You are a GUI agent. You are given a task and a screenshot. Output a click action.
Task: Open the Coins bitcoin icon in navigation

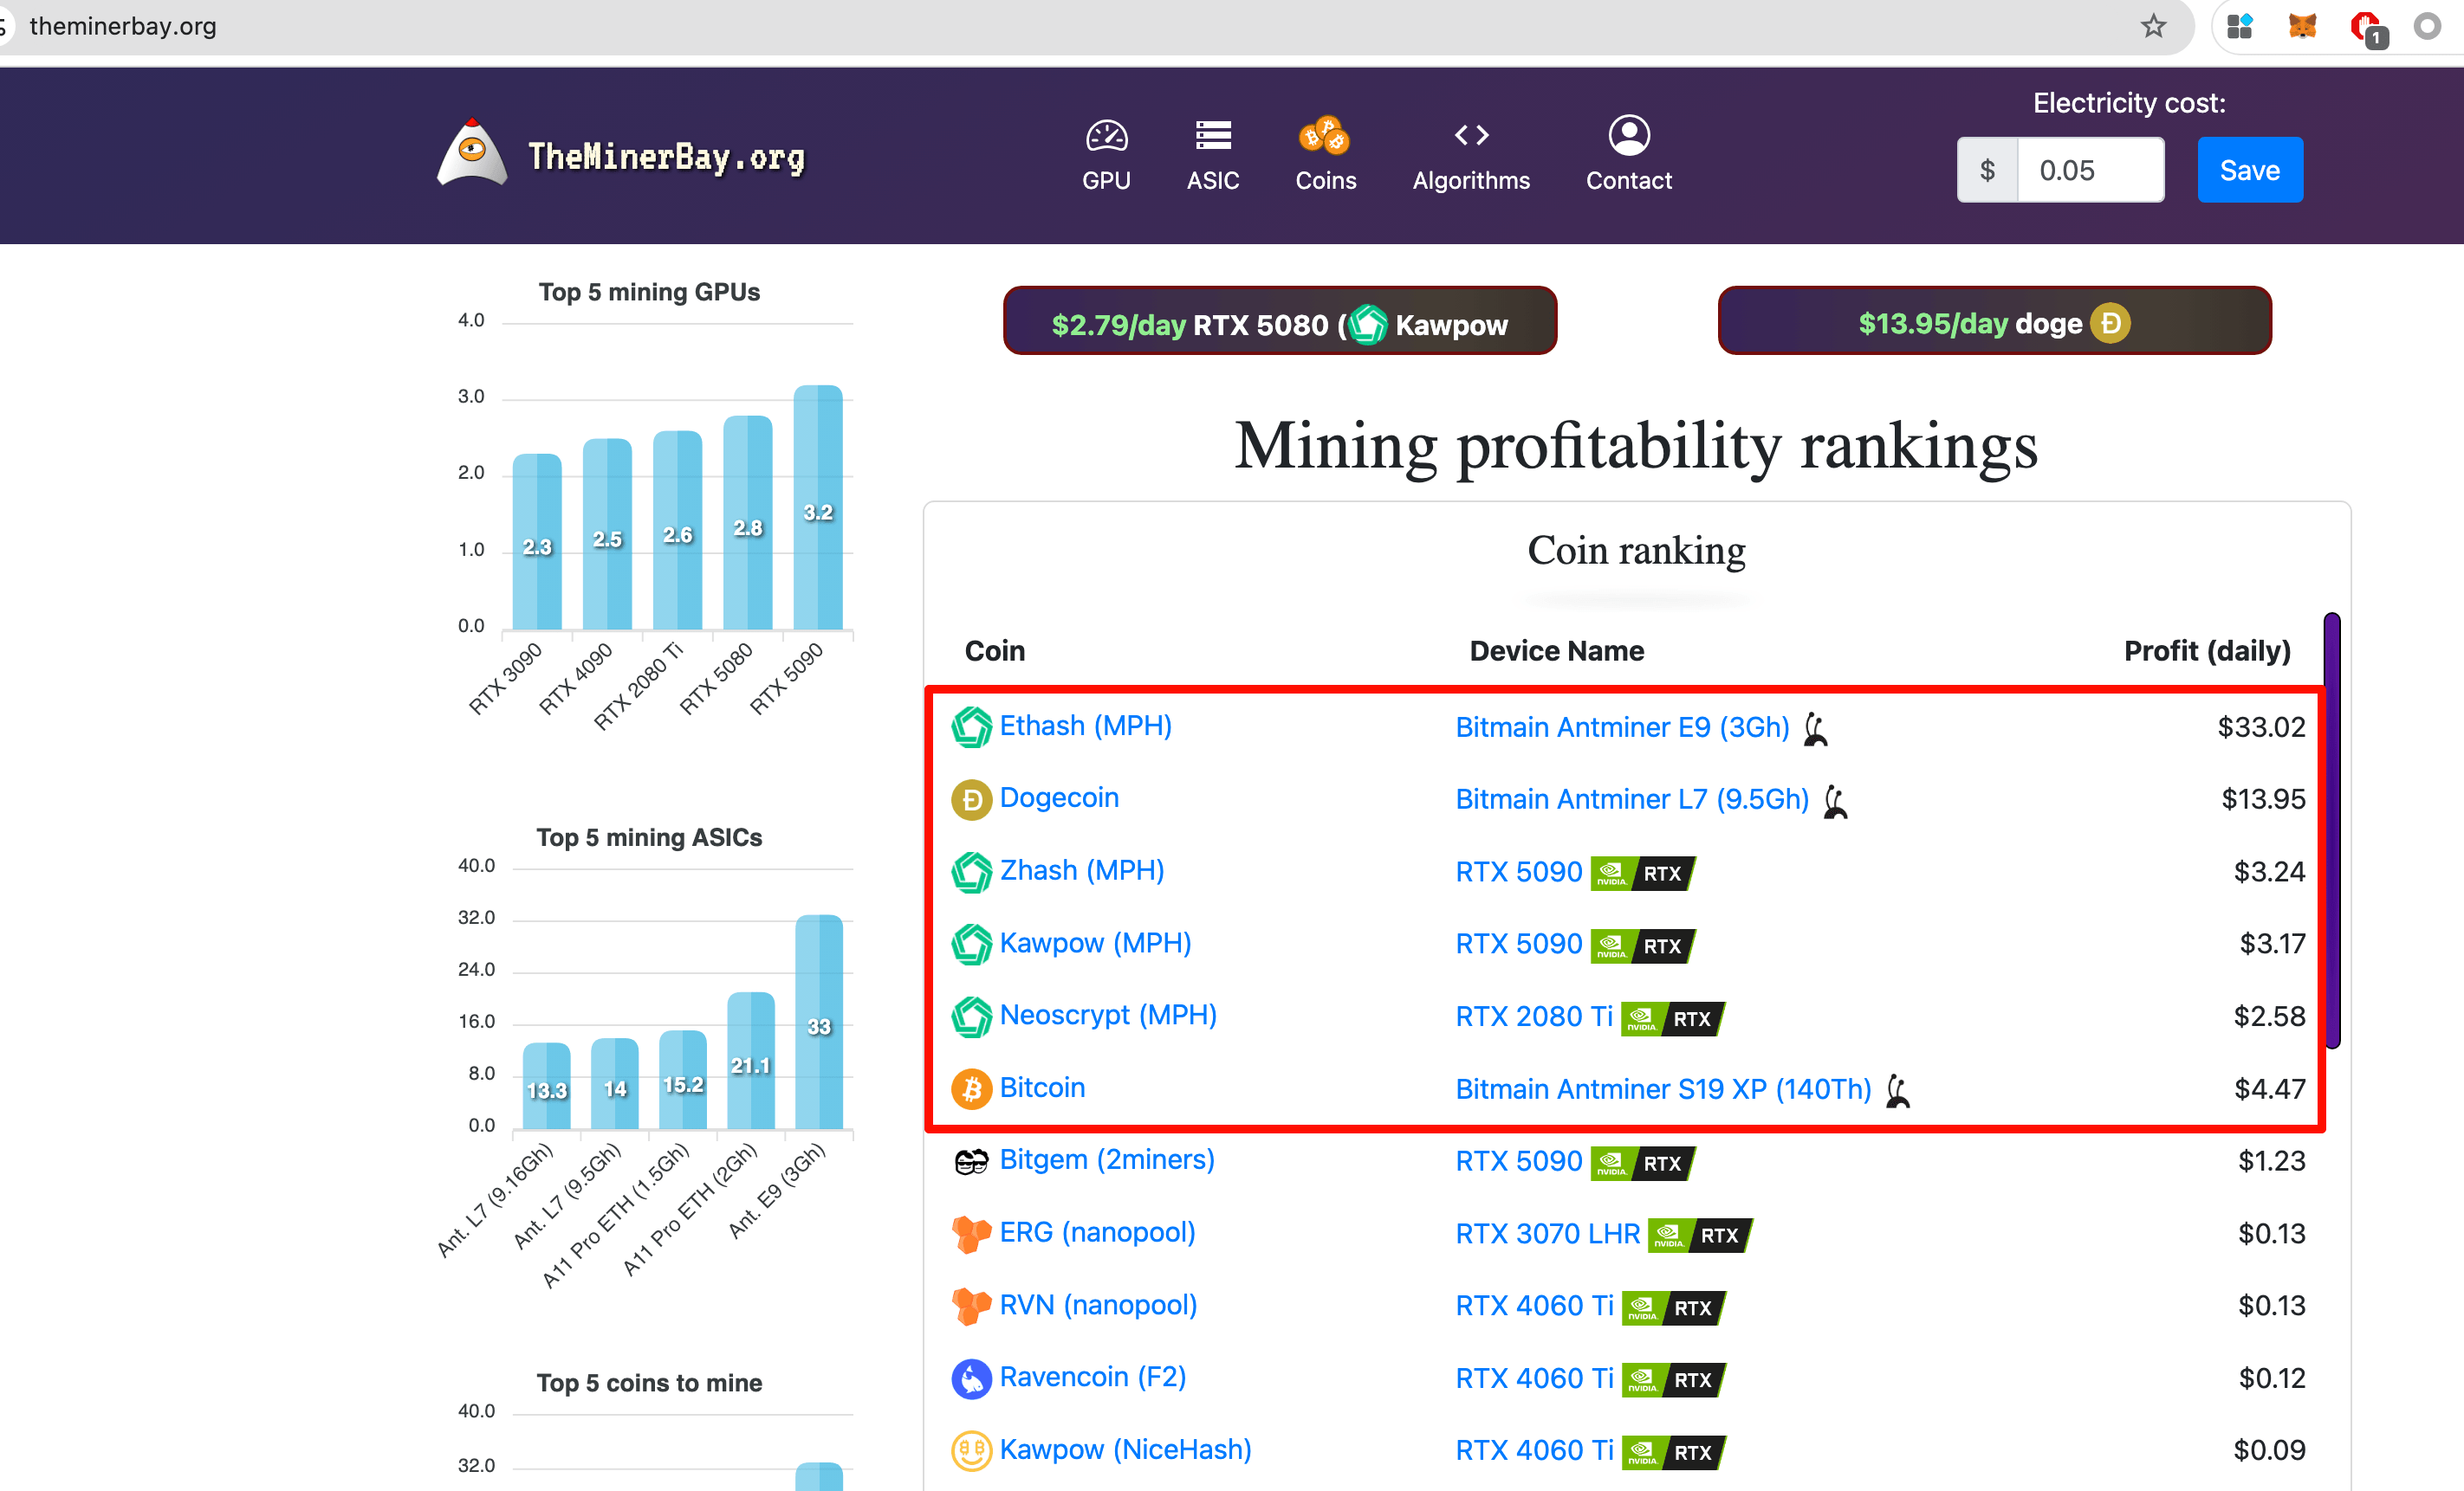[1324, 135]
